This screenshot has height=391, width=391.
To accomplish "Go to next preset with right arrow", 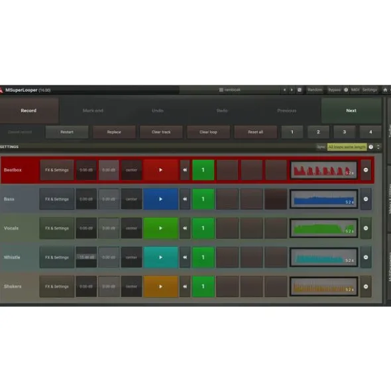I will [292, 90].
